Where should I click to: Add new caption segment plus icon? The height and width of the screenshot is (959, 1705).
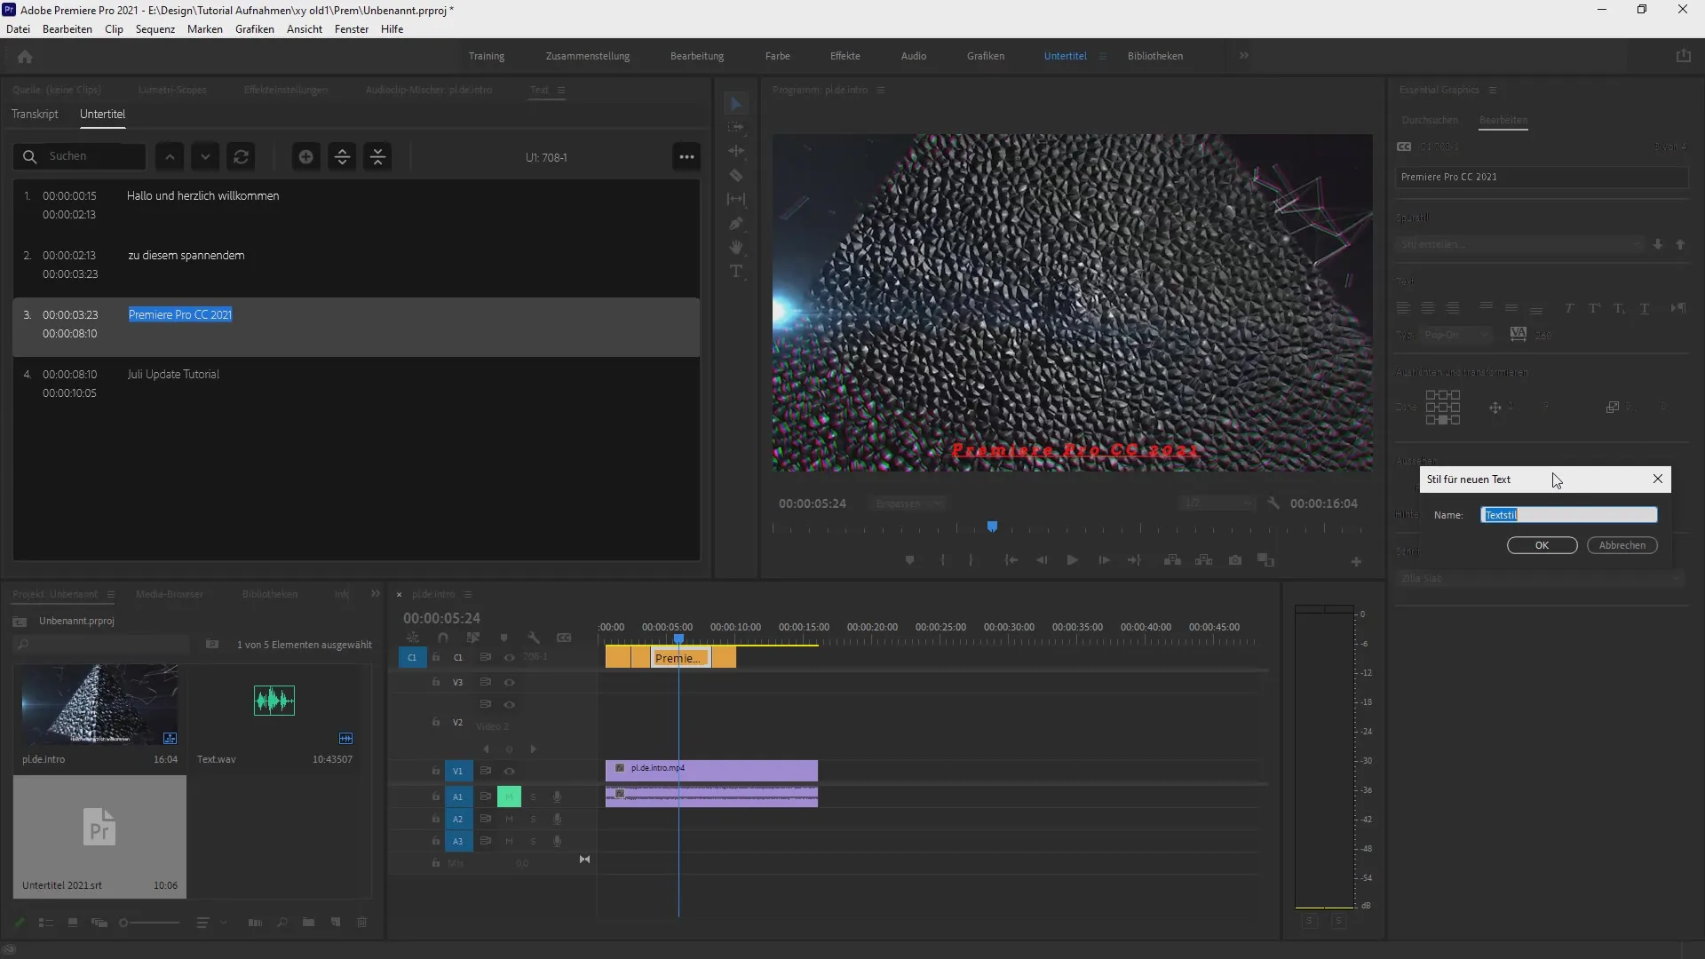coord(305,156)
